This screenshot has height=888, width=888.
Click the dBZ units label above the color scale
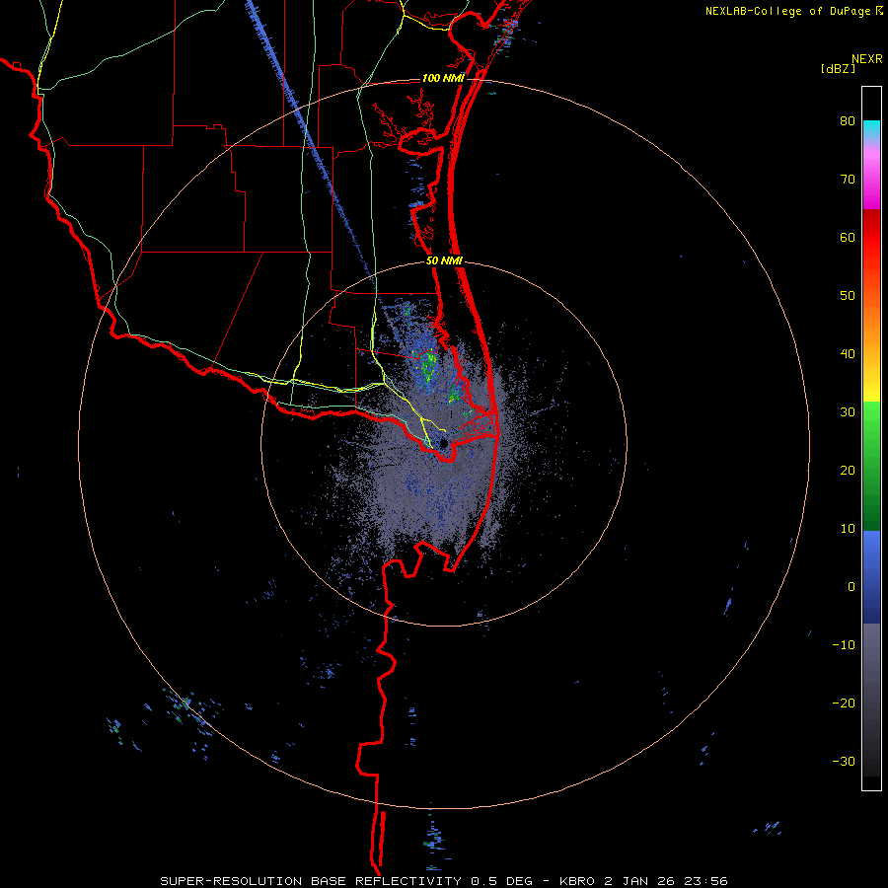point(838,69)
